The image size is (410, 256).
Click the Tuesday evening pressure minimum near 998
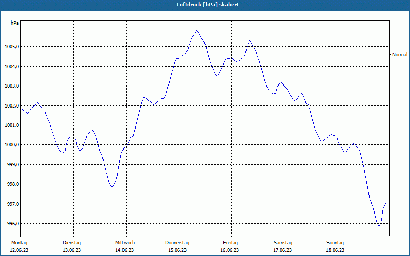(112, 186)
